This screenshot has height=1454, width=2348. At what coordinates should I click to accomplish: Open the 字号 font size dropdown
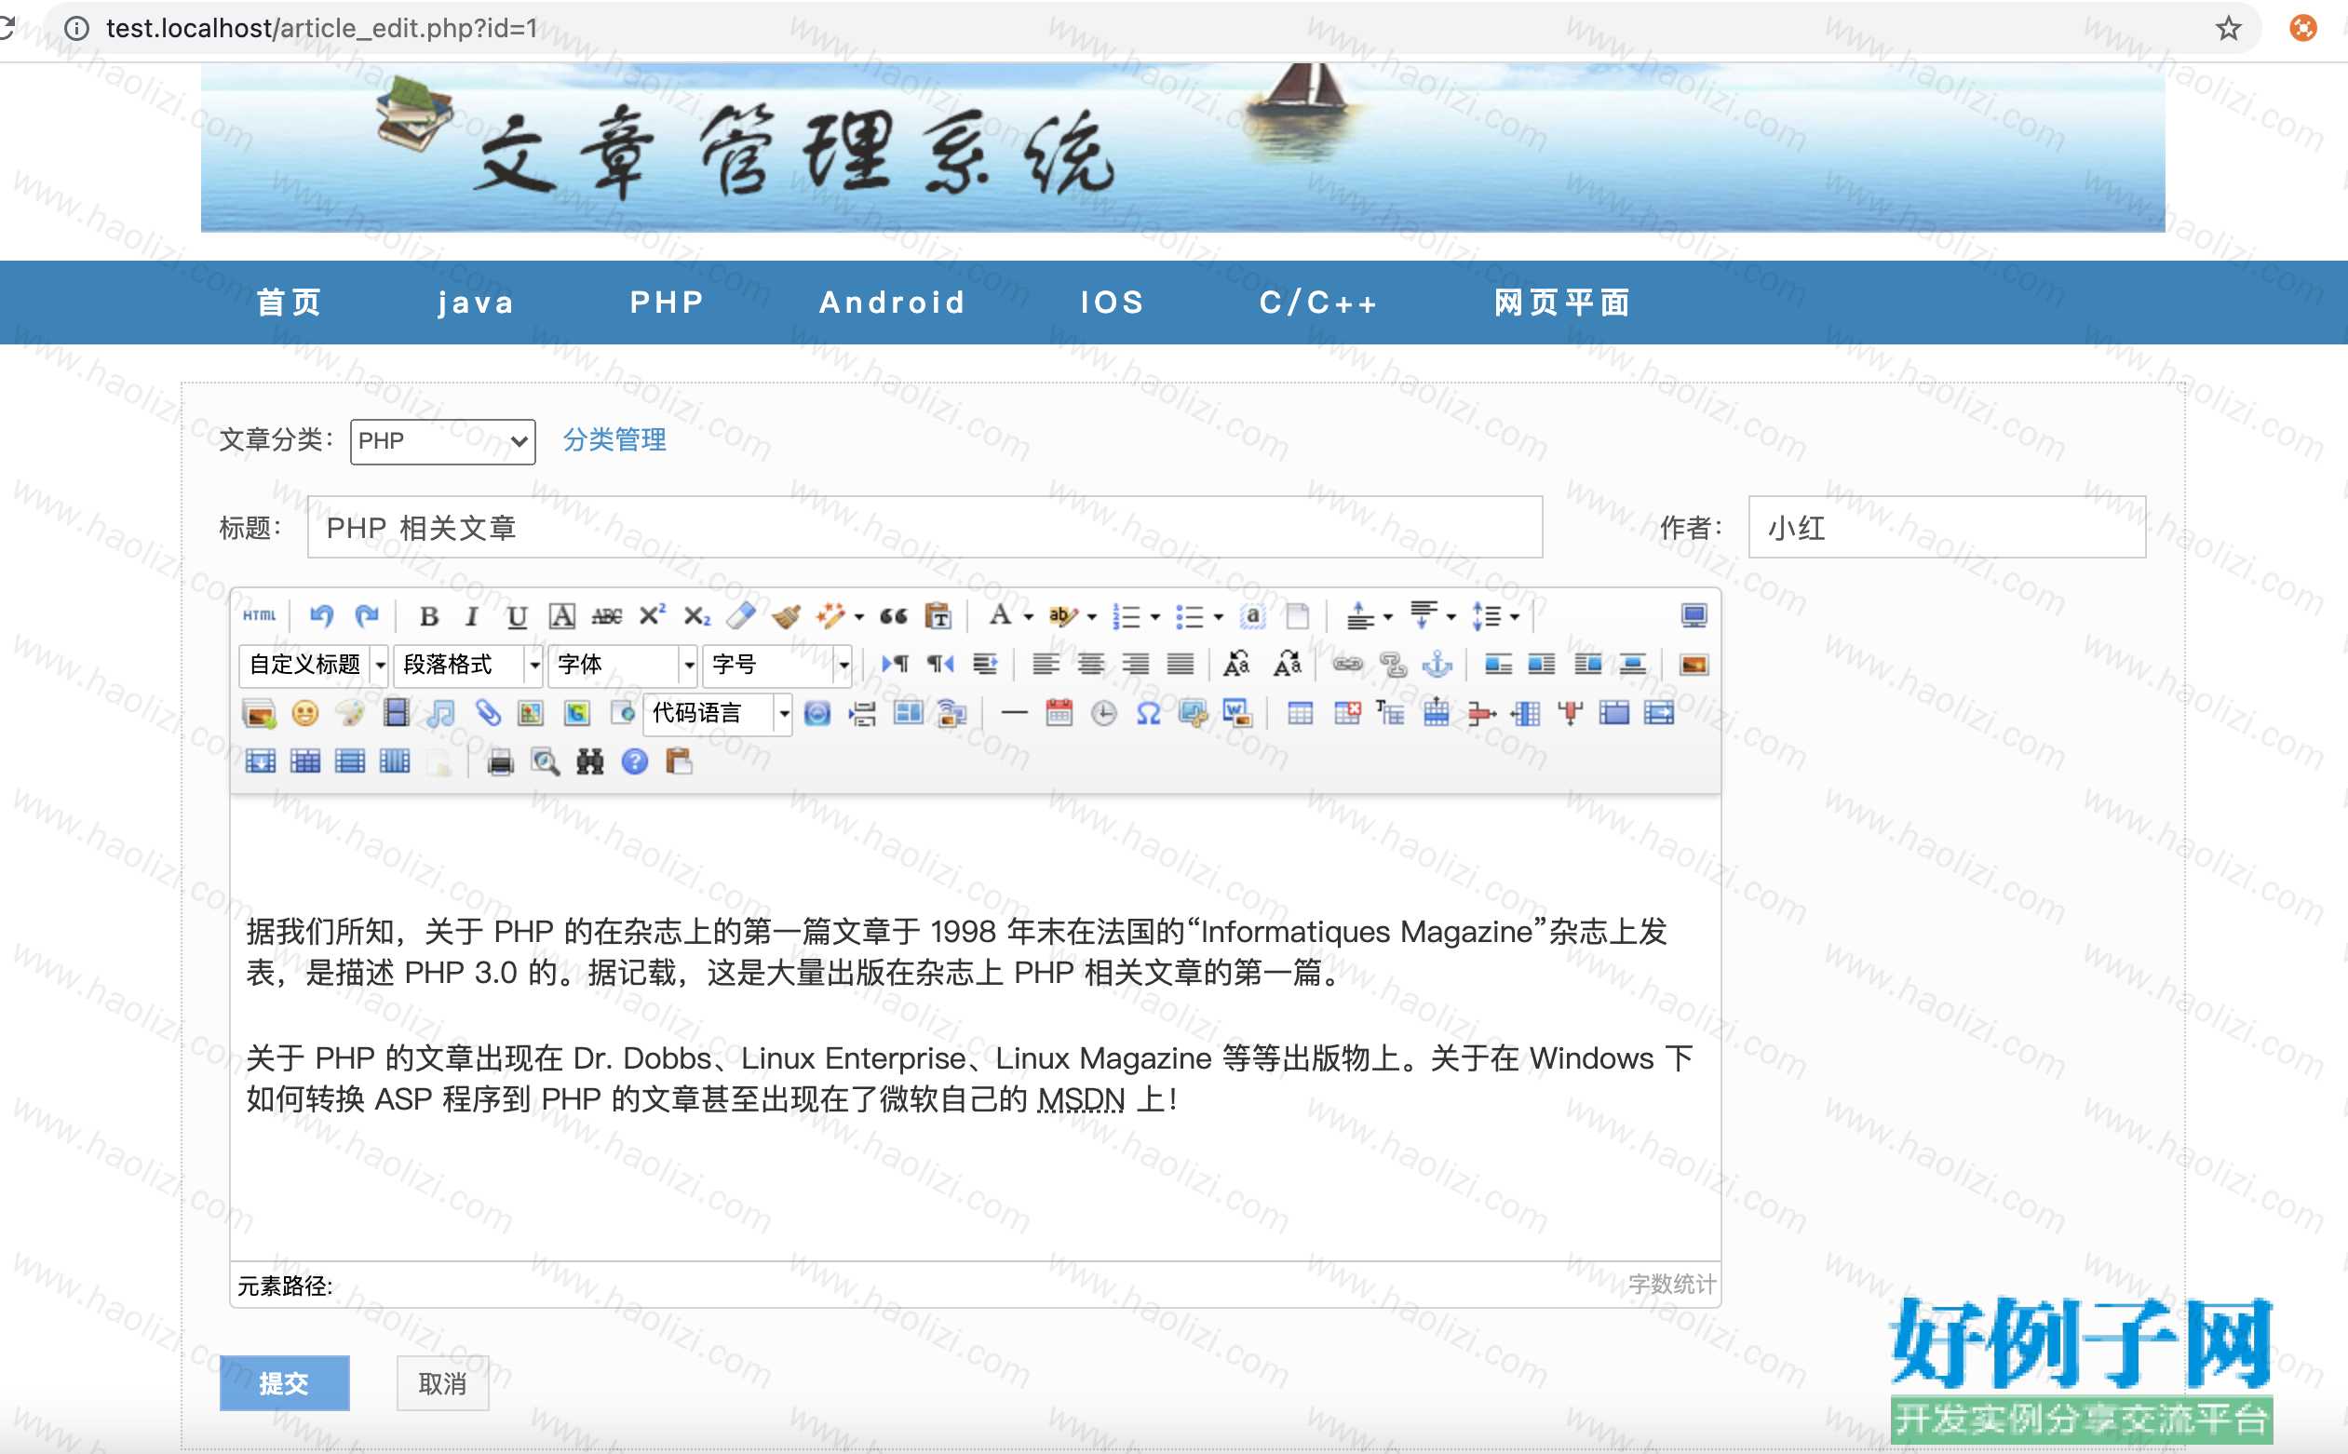tap(778, 665)
